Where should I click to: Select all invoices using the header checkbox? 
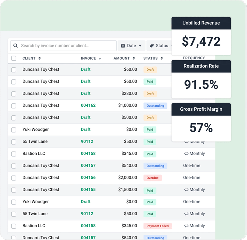click(x=14, y=58)
